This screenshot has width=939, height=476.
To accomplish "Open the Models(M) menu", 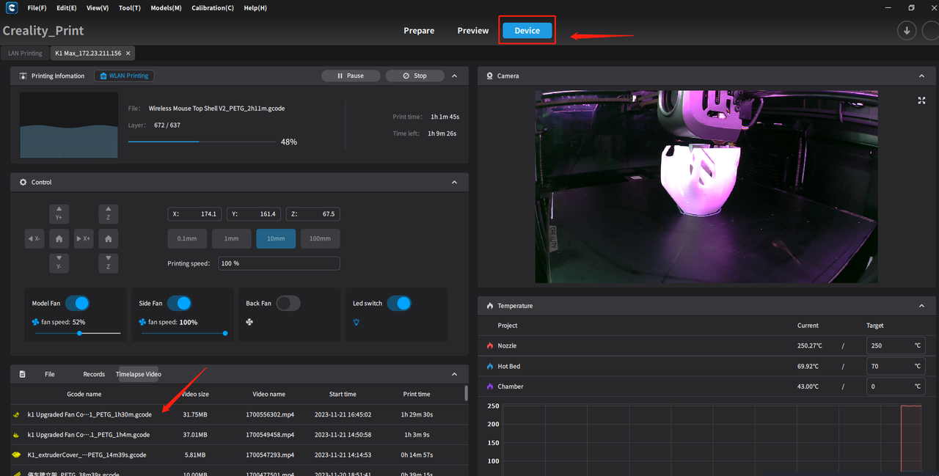I will (x=166, y=8).
